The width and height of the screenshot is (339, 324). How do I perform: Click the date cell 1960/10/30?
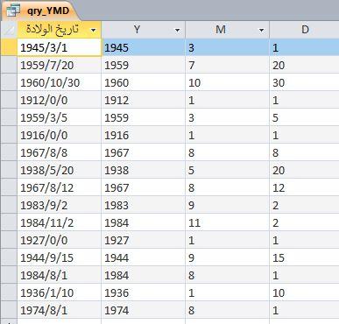[60, 82]
